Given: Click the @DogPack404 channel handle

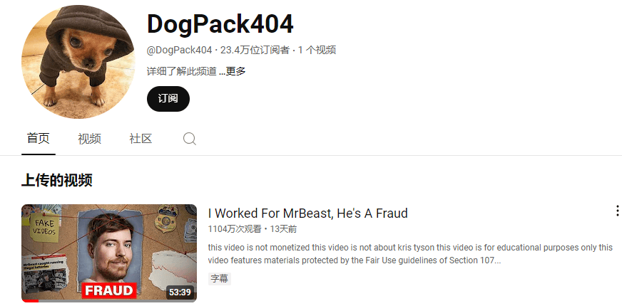Looking at the screenshot, I should click(179, 51).
